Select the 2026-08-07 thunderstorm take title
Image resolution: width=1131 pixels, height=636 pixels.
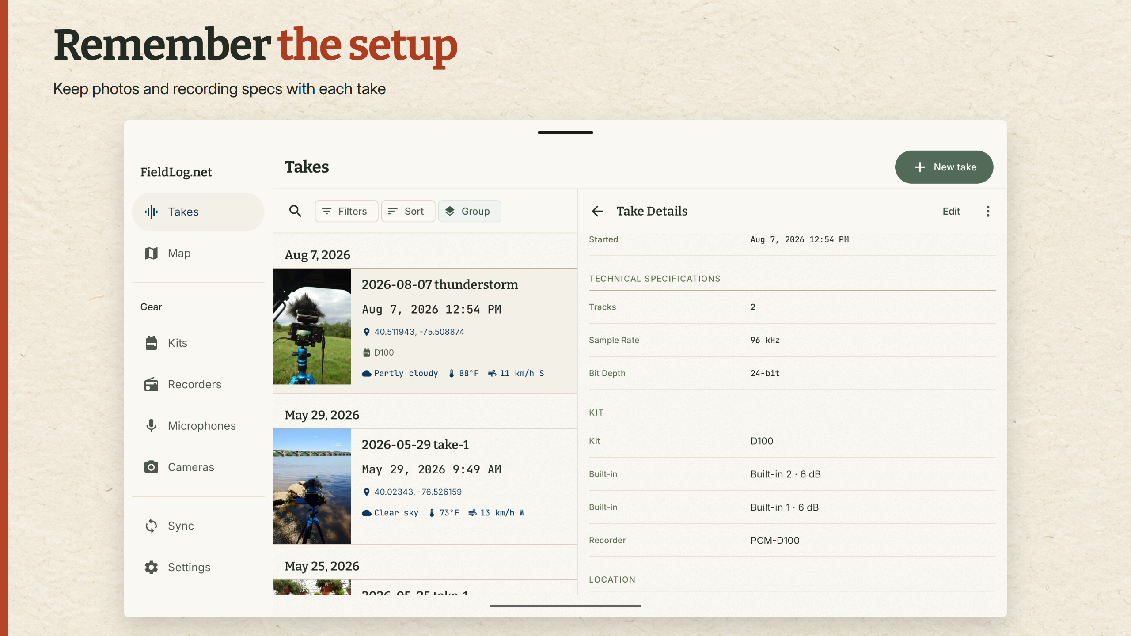tap(440, 284)
